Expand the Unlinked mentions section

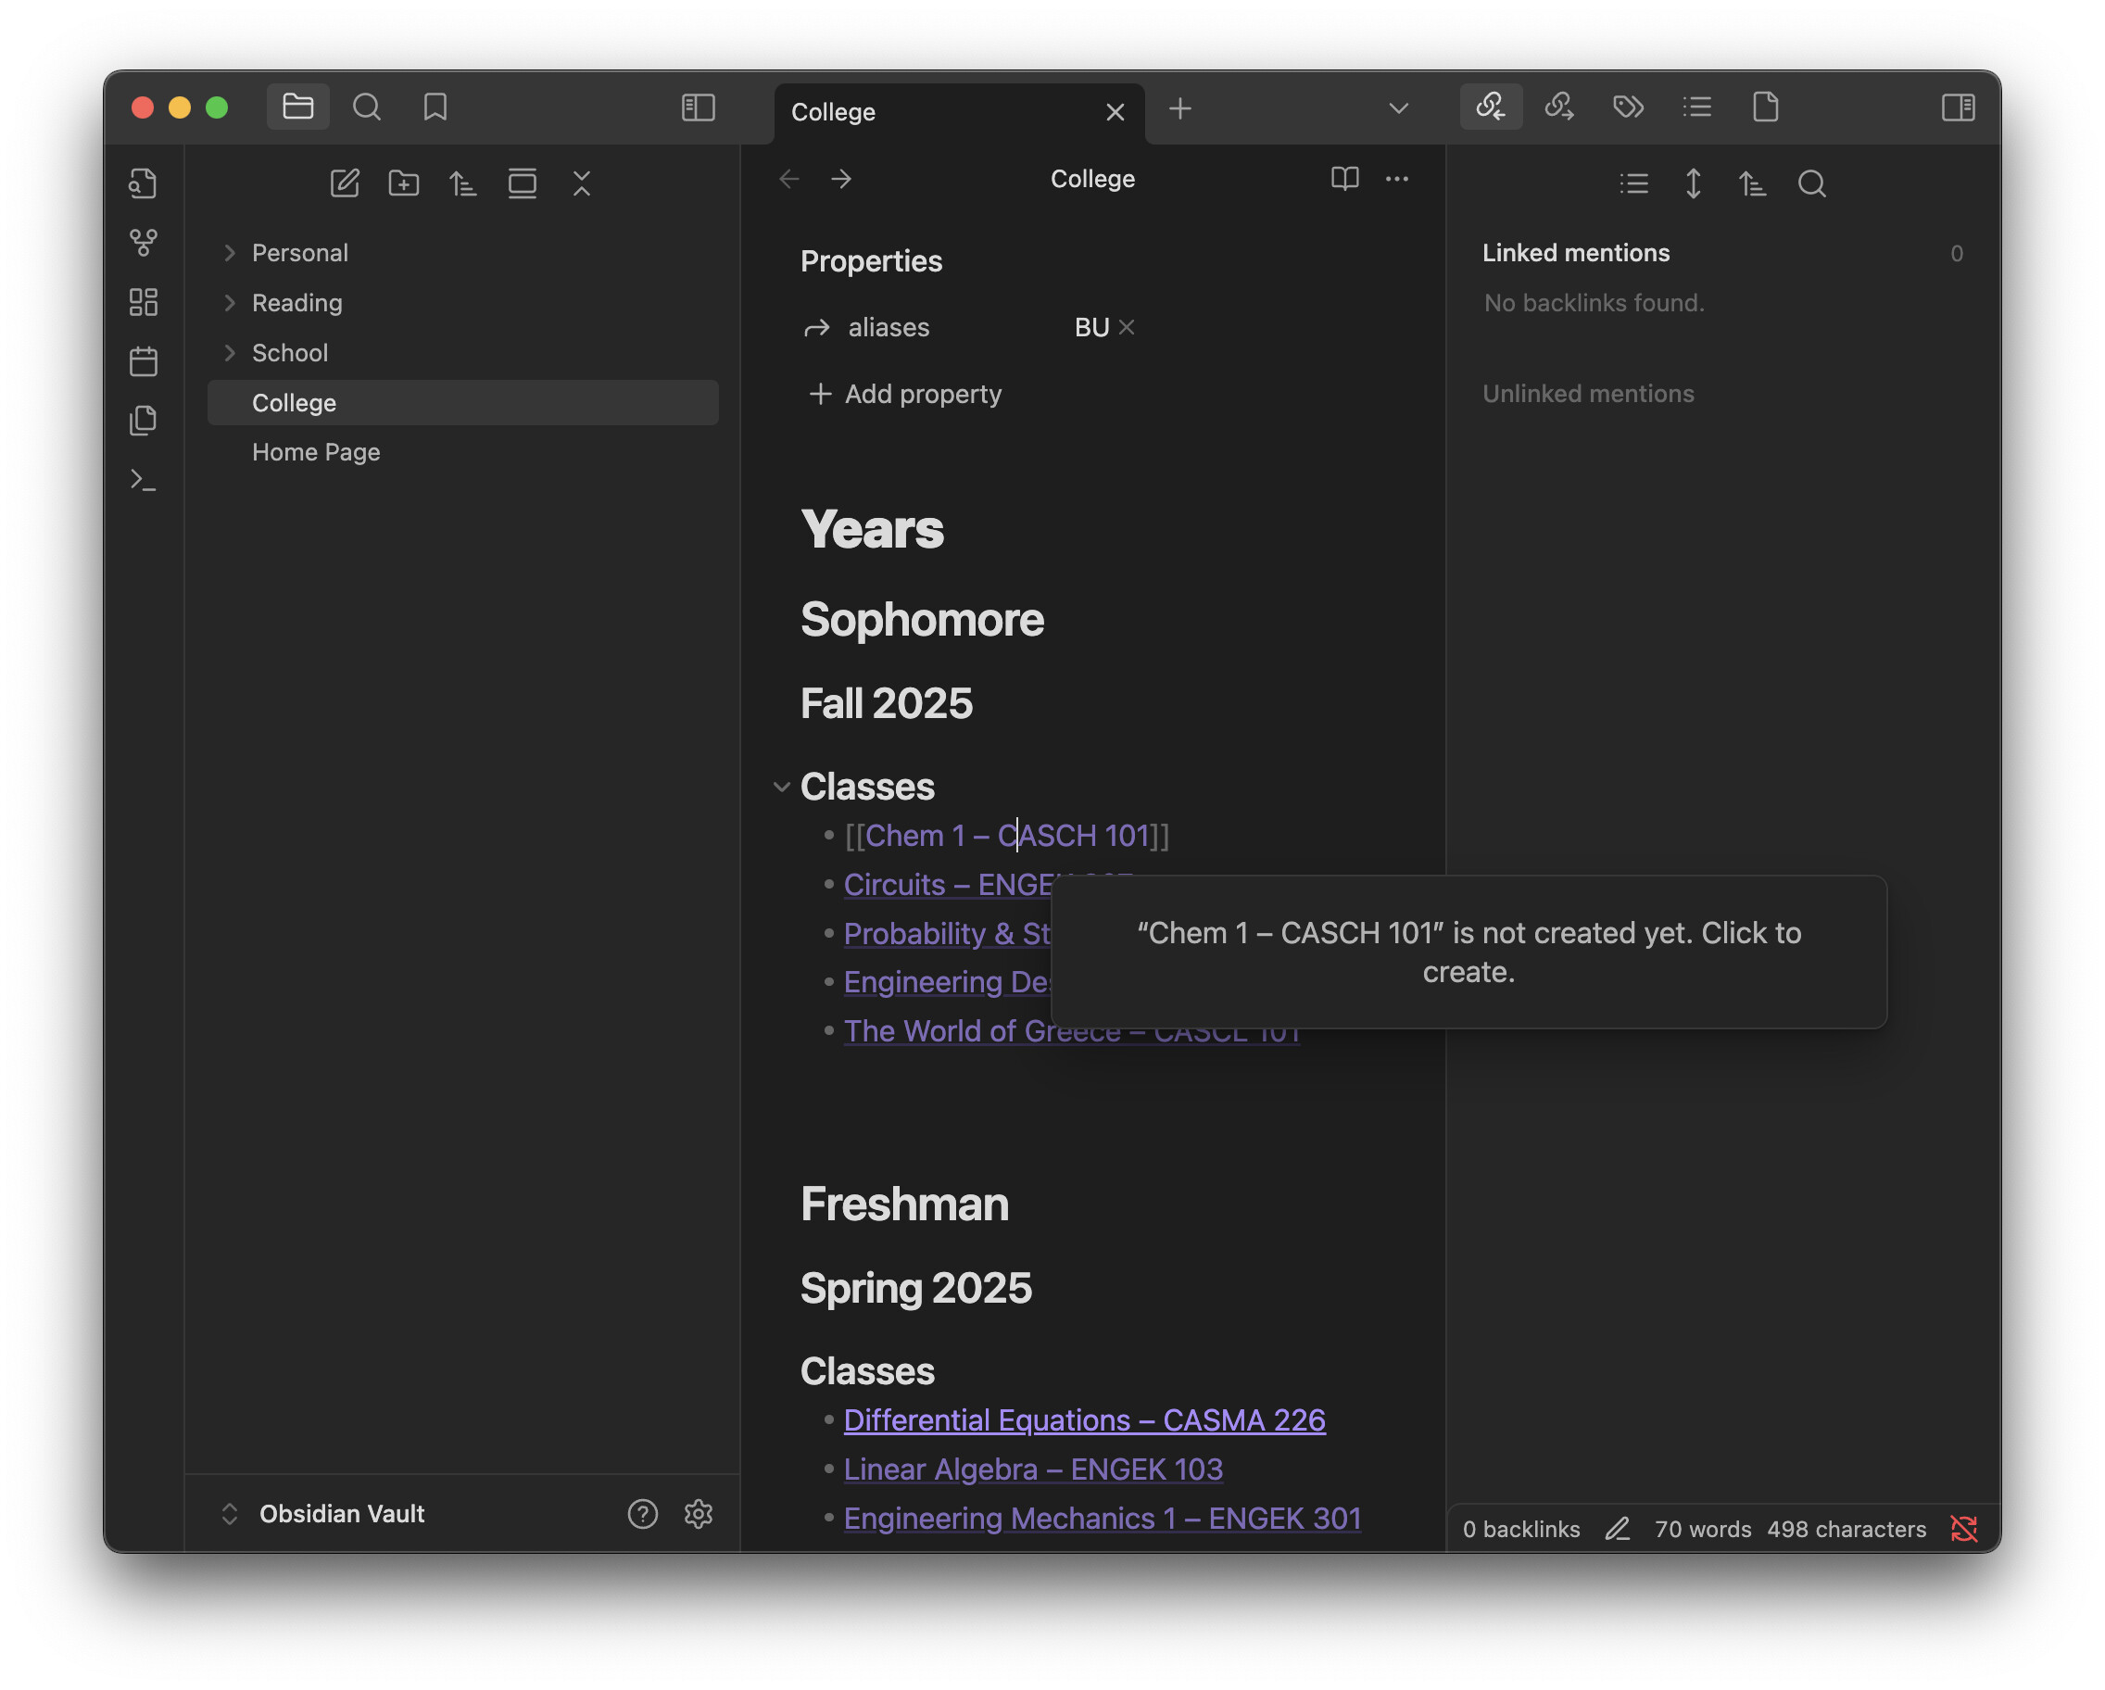pyautogui.click(x=1587, y=394)
